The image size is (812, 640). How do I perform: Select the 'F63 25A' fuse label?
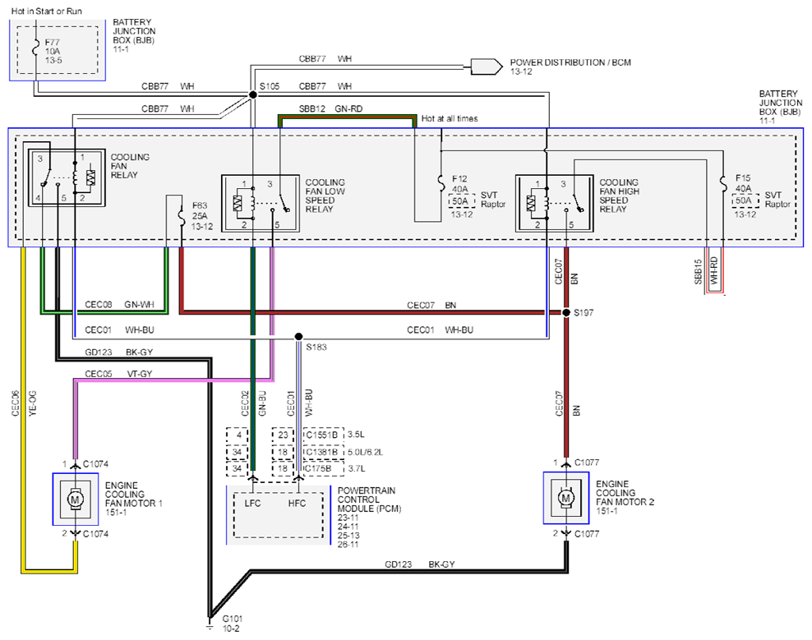(200, 211)
